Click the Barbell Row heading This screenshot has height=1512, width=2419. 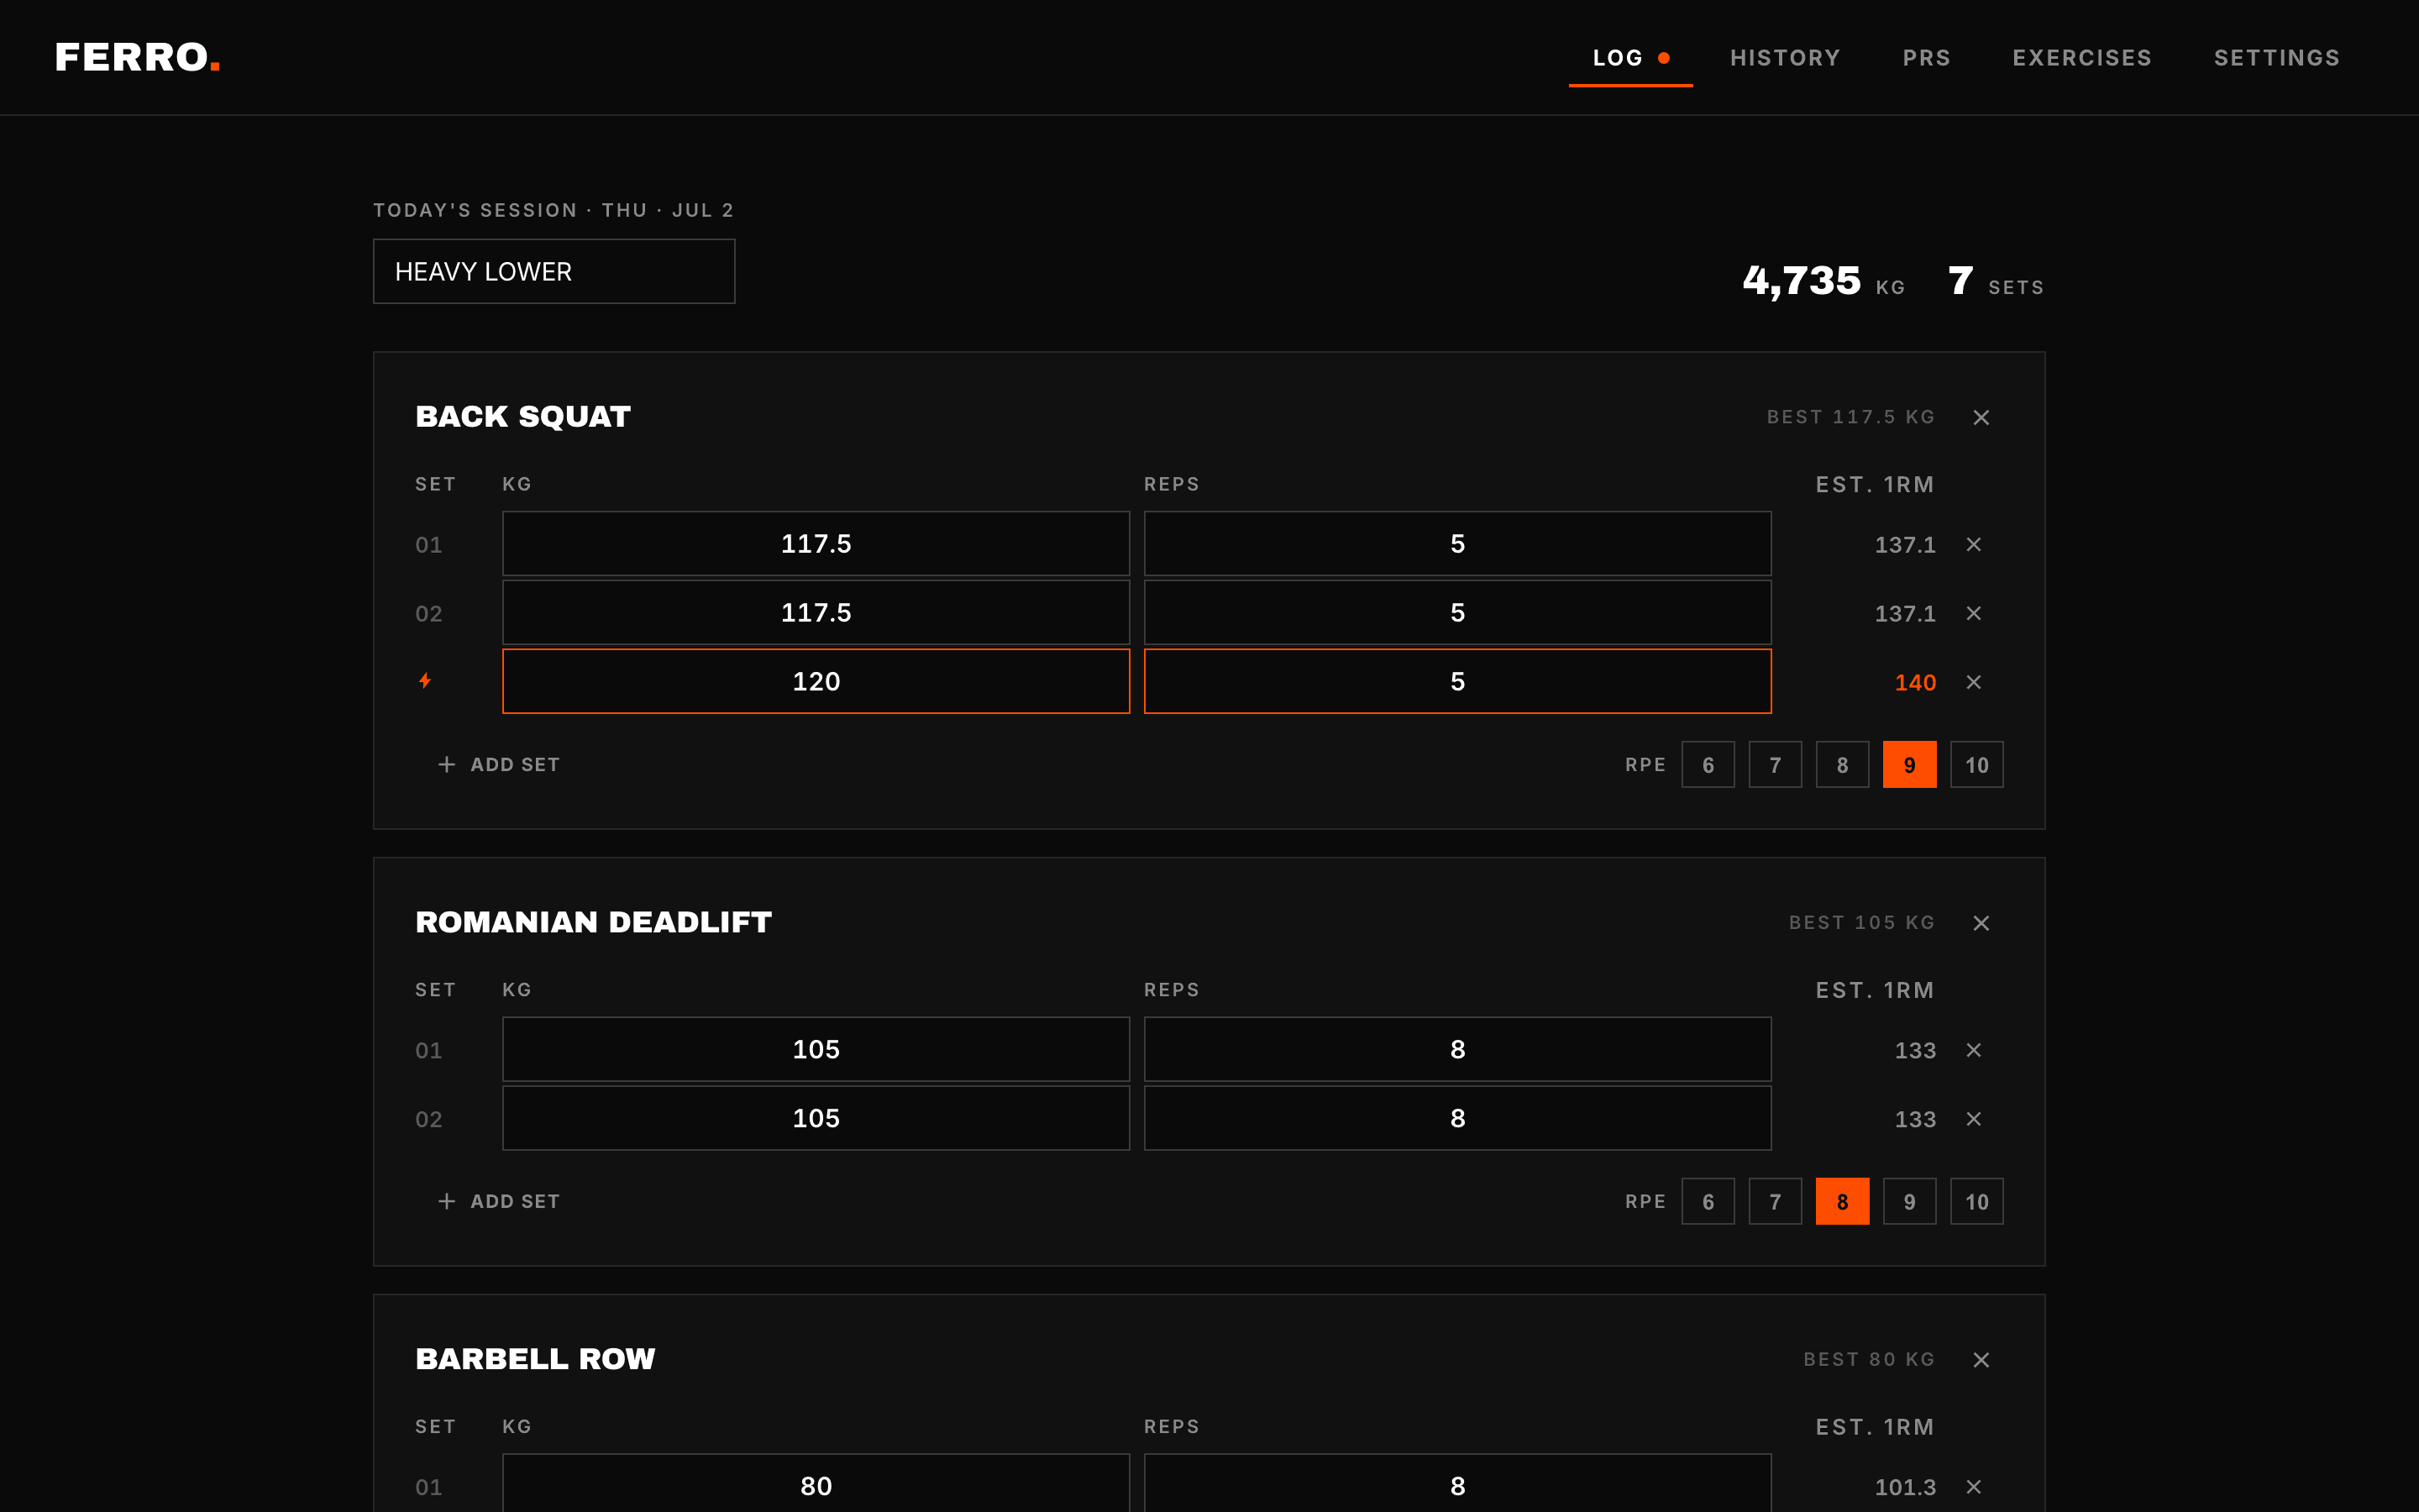[x=535, y=1360]
